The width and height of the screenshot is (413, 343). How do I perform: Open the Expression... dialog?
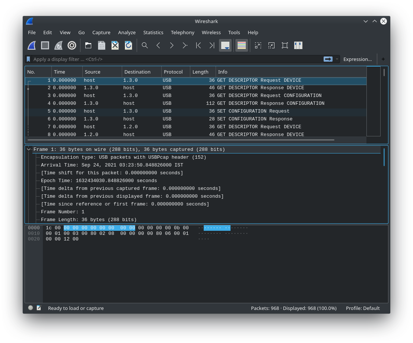(358, 59)
